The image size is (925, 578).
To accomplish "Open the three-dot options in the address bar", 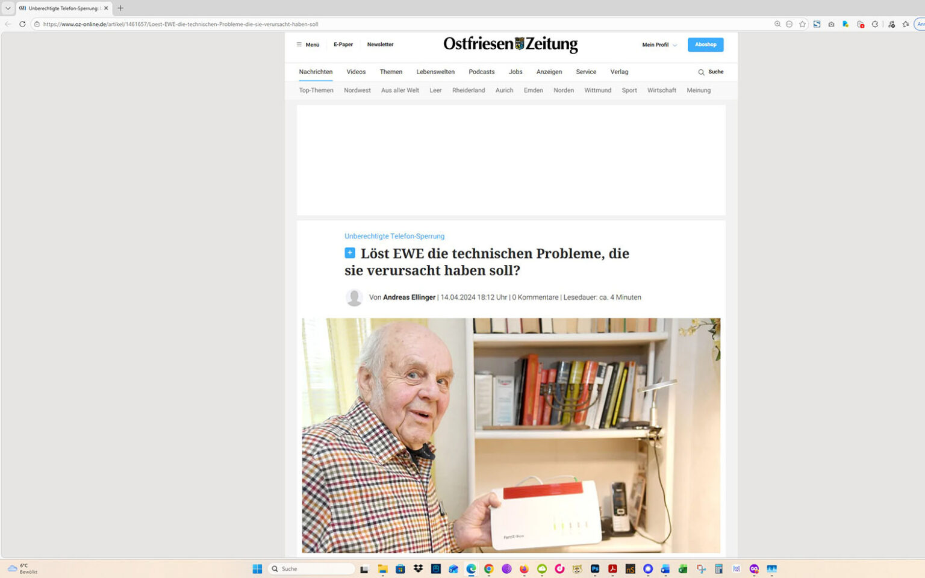I will pos(789,24).
